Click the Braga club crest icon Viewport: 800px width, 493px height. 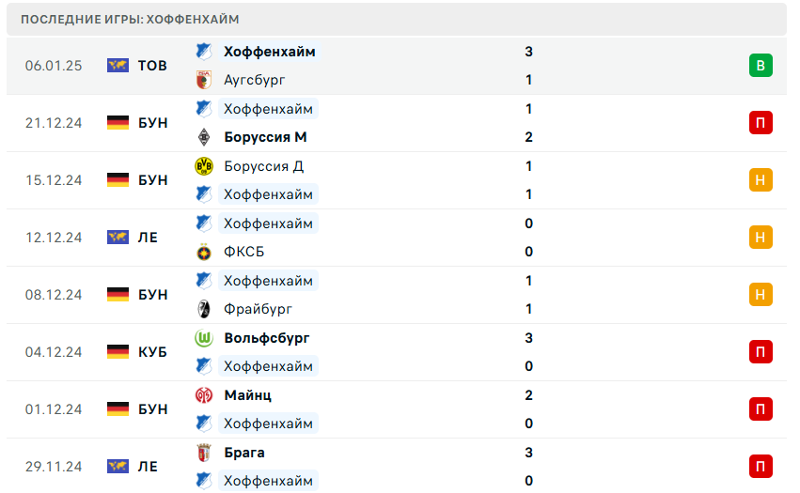coord(203,453)
